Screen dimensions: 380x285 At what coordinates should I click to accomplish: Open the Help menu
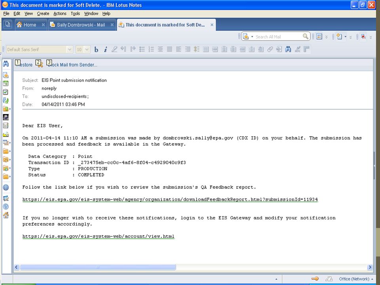pyautogui.click(x=106, y=13)
